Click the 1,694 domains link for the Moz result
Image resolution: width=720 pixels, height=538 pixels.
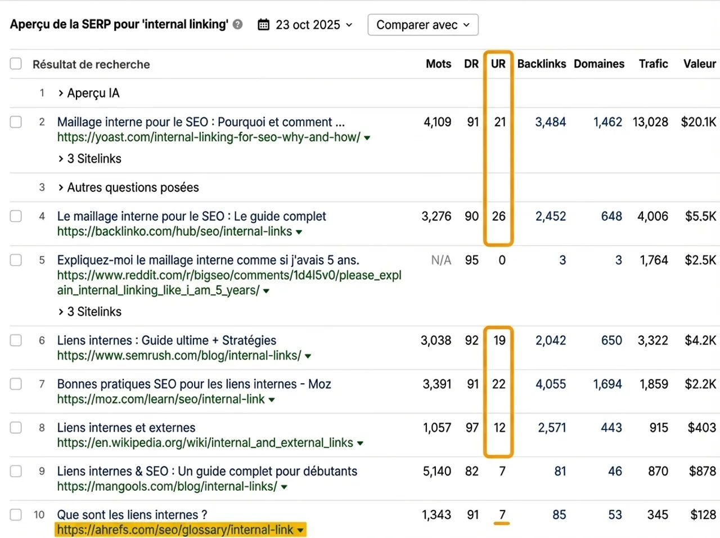coord(607,384)
